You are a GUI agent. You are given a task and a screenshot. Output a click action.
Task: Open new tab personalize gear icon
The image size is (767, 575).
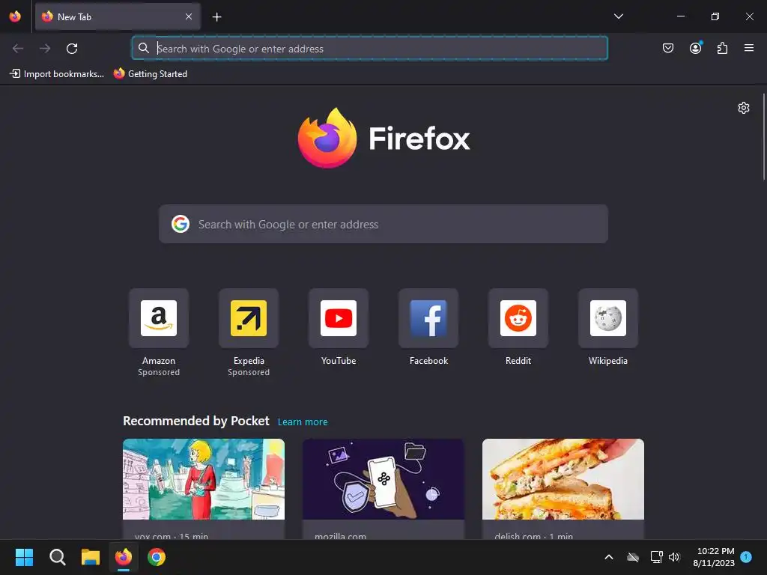coord(744,108)
